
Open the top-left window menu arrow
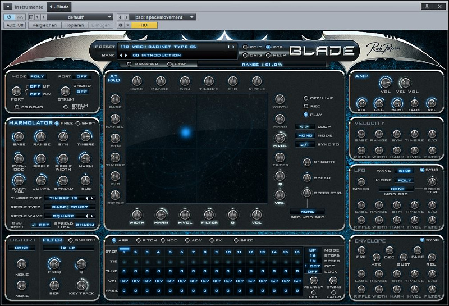pos(8,6)
